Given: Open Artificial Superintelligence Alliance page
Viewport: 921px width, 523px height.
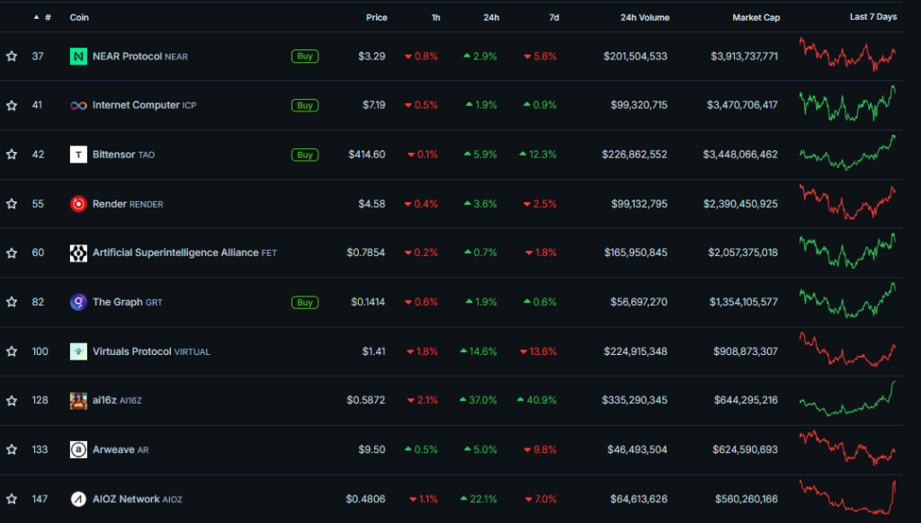Looking at the screenshot, I should (184, 253).
